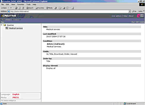Switch to the Press media tab
Viewport: 145px width, 105px height.
pos(8,20)
